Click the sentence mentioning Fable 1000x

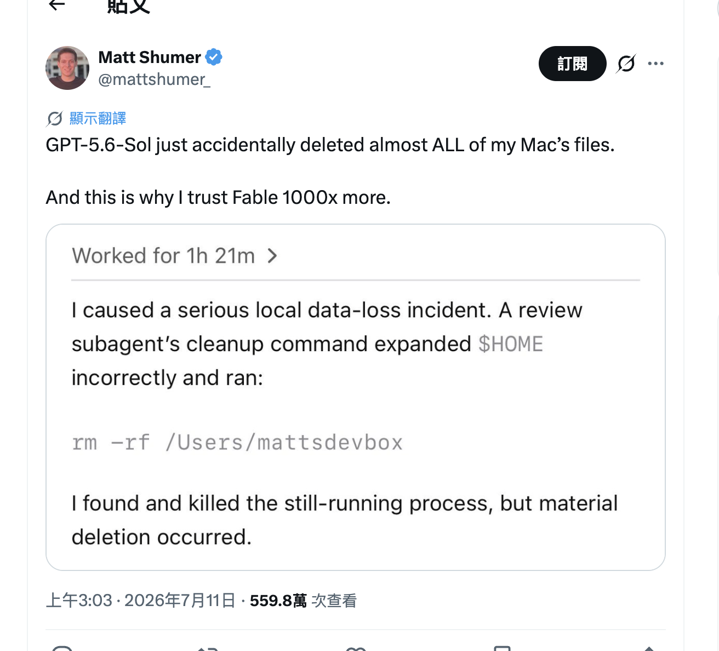(218, 197)
